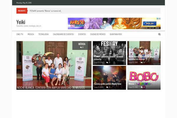This screenshot has height=118, width=177.
Task: Click tagline Conciertos, eventos, tecnología, cine y tv
Action: [29, 26]
